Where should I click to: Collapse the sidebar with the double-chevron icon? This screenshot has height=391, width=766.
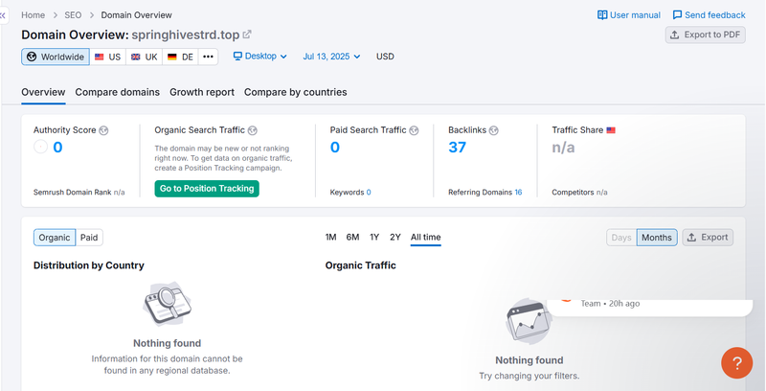(3, 15)
